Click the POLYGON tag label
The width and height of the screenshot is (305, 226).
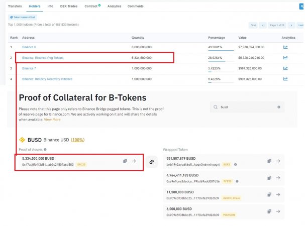click(229, 215)
